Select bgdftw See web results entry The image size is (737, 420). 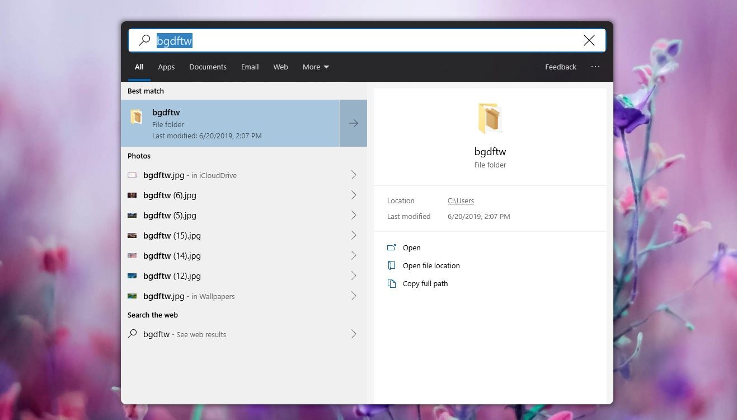(x=230, y=334)
